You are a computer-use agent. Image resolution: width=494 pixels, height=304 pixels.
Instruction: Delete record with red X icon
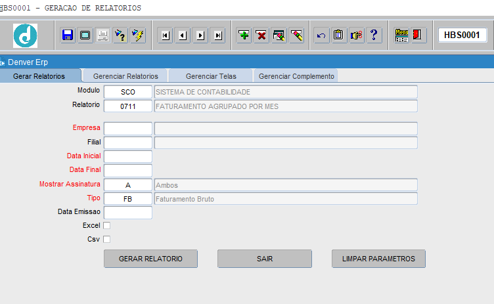pos(261,35)
